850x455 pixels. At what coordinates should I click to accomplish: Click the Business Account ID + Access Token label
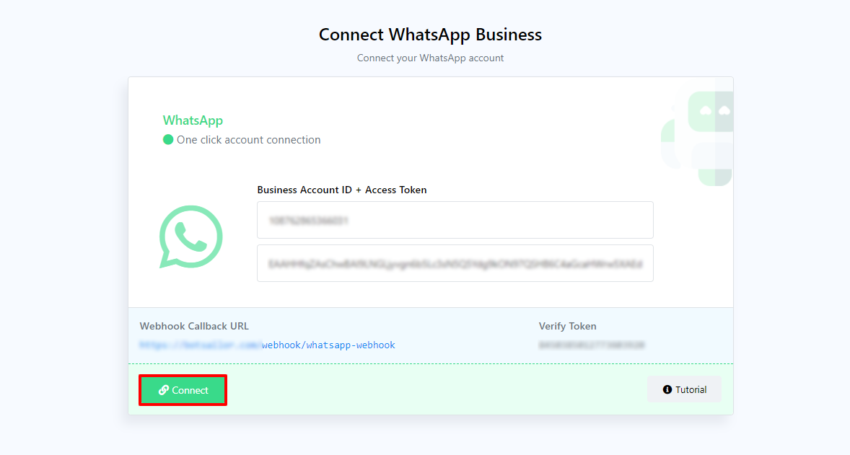(341, 190)
